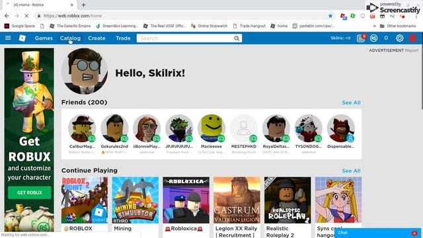Open friend iiBonniePlay avatar

(x=147, y=128)
